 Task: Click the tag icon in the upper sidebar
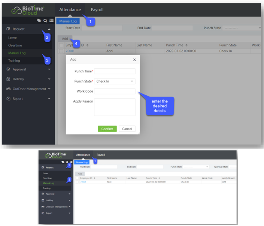point(39,21)
